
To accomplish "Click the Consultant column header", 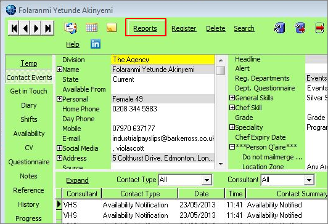I will (82, 193).
